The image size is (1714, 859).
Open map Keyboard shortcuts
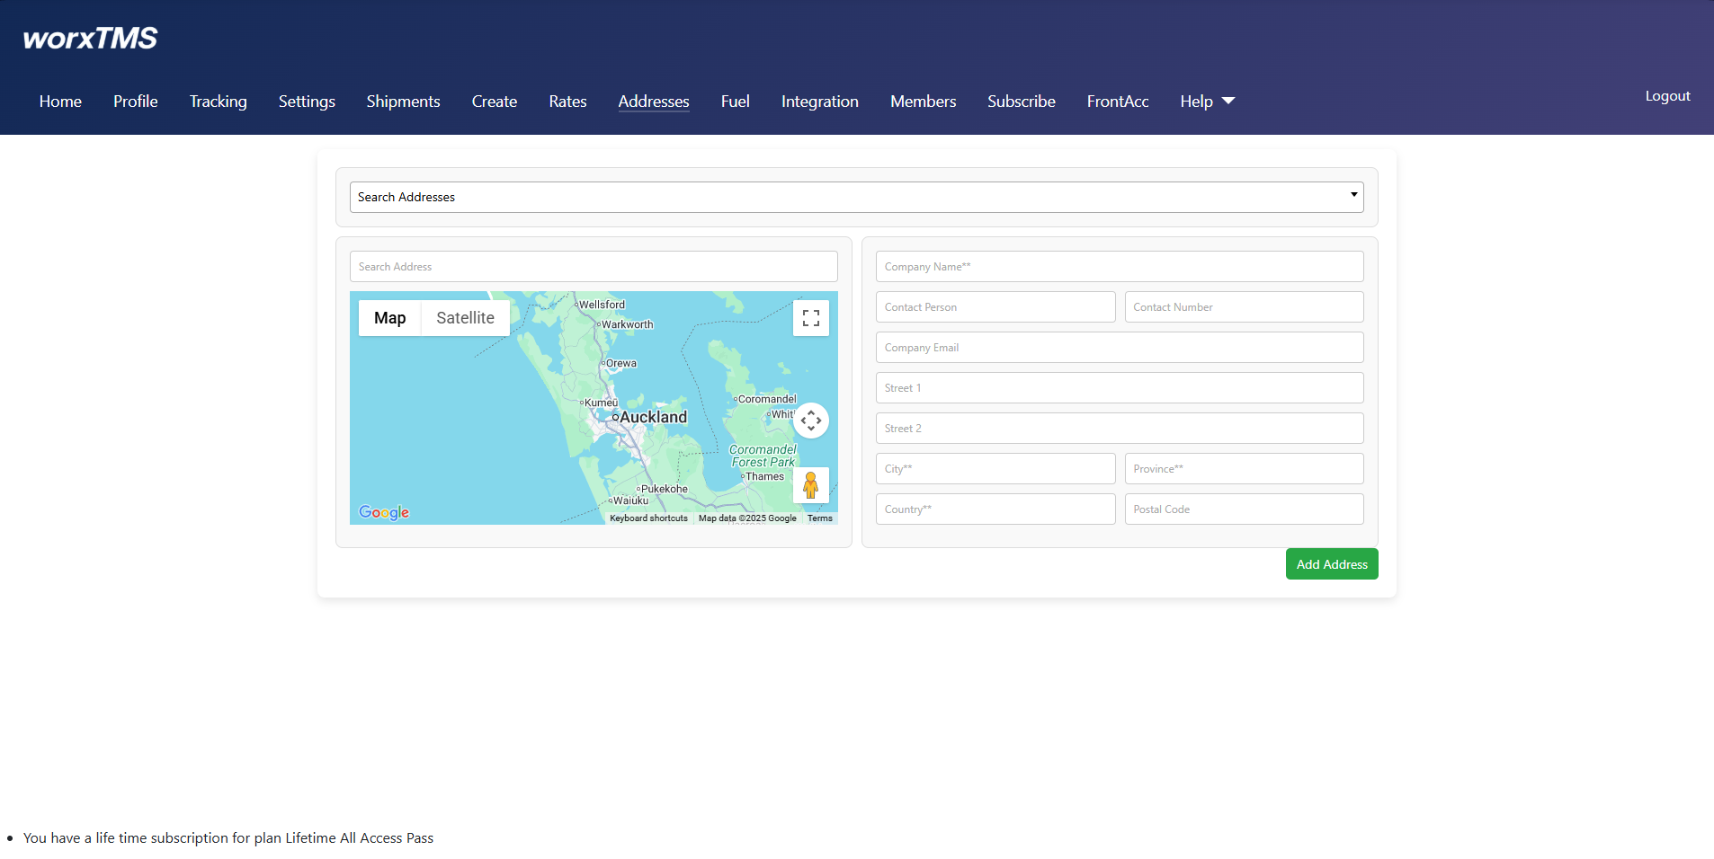pos(648,518)
